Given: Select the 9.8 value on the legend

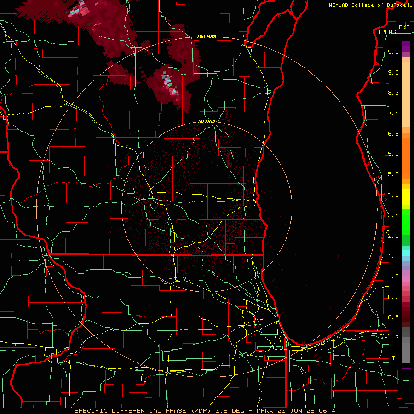Looking at the screenshot, I should coord(393,52).
